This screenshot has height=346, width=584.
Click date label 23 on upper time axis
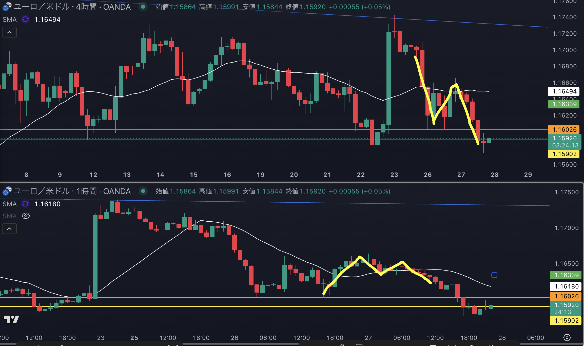394,175
